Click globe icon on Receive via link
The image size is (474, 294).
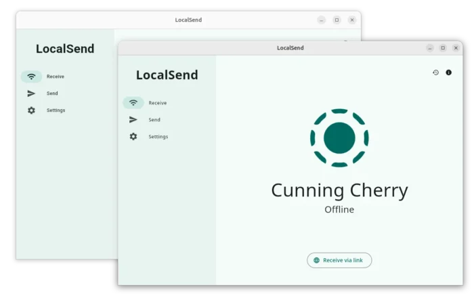316,260
